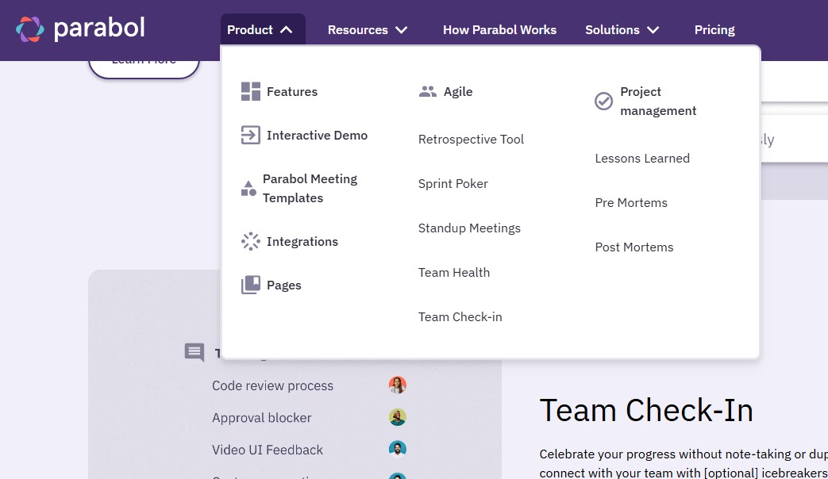Click the Integrations spinner icon
Image resolution: width=828 pixels, height=479 pixels.
[250, 241]
